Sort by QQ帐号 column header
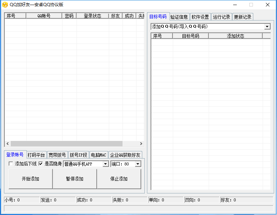The height and width of the screenshot is (215, 277). click(44, 16)
